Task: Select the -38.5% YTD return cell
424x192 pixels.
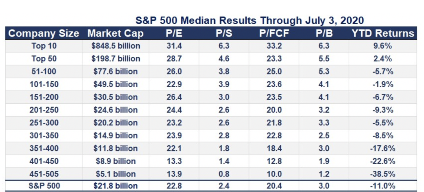Action: [383, 174]
